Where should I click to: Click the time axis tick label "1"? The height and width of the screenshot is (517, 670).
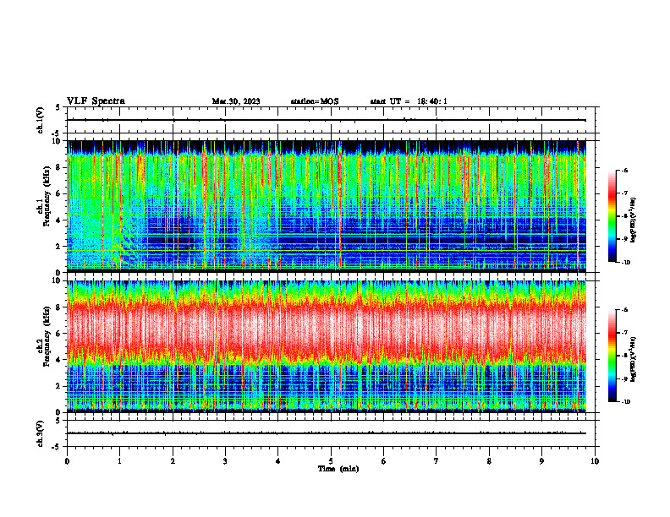click(x=119, y=461)
